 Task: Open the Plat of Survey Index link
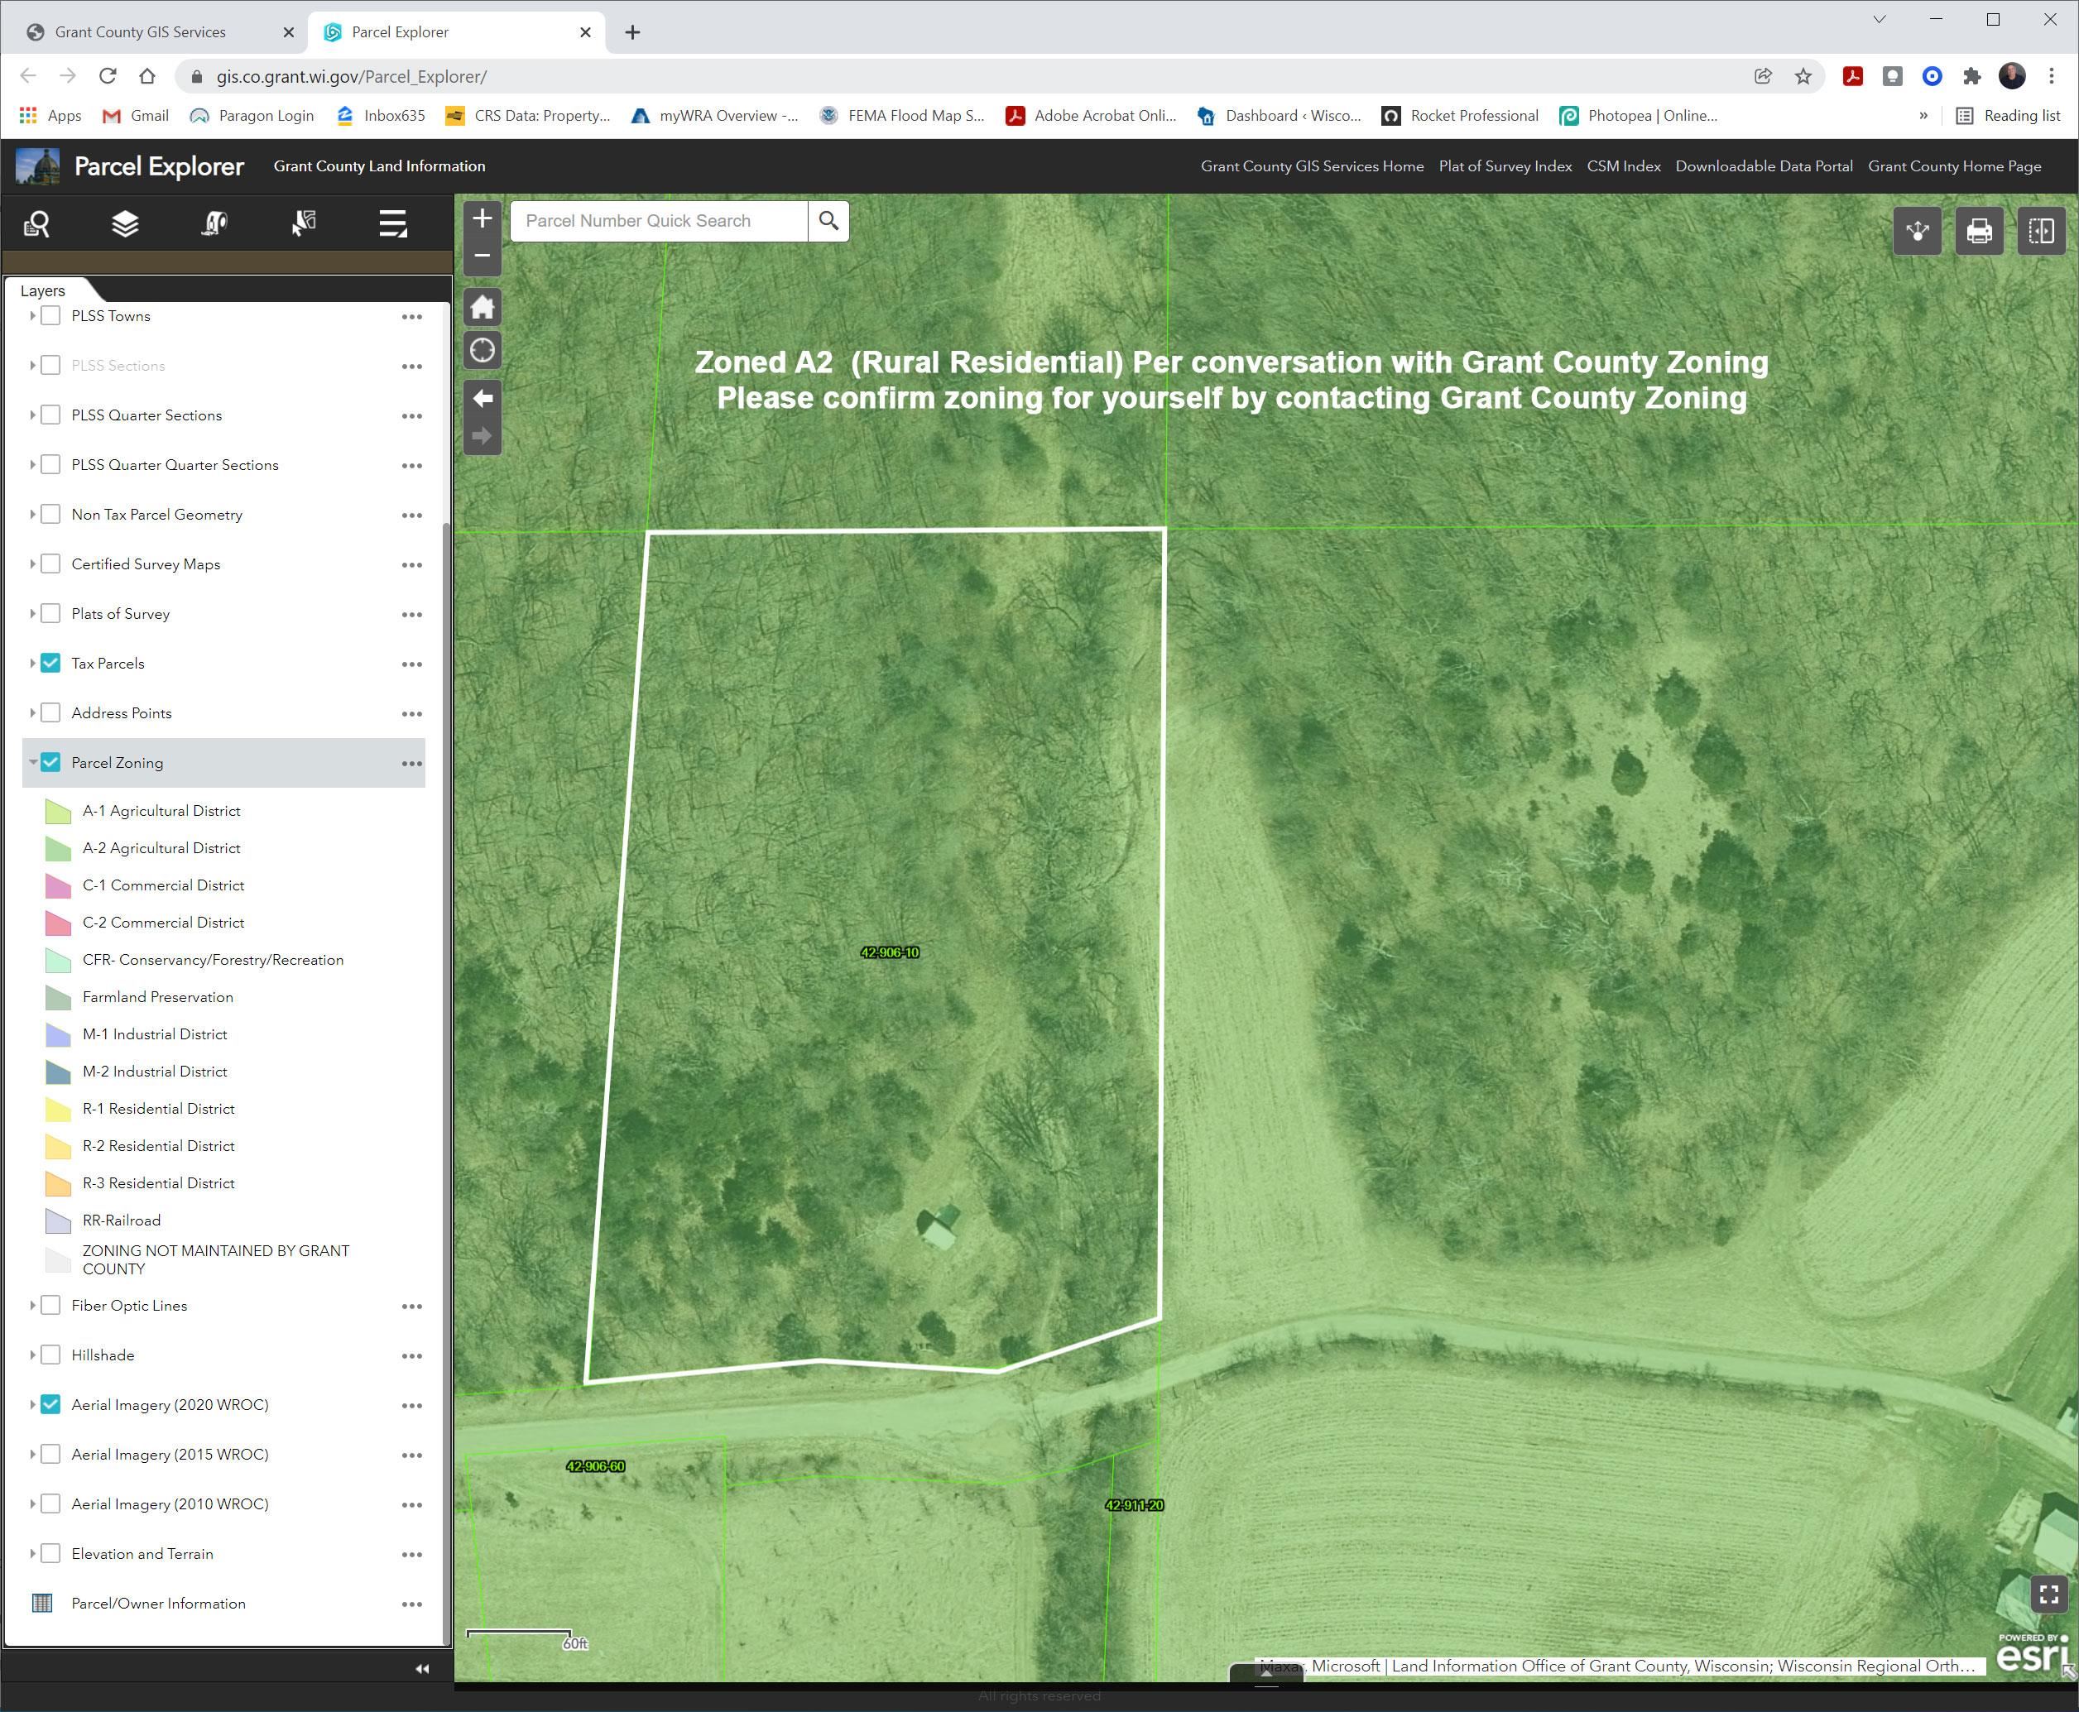pos(1504,165)
